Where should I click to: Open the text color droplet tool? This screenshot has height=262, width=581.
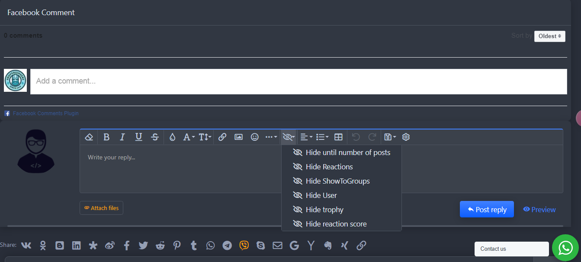(173, 137)
